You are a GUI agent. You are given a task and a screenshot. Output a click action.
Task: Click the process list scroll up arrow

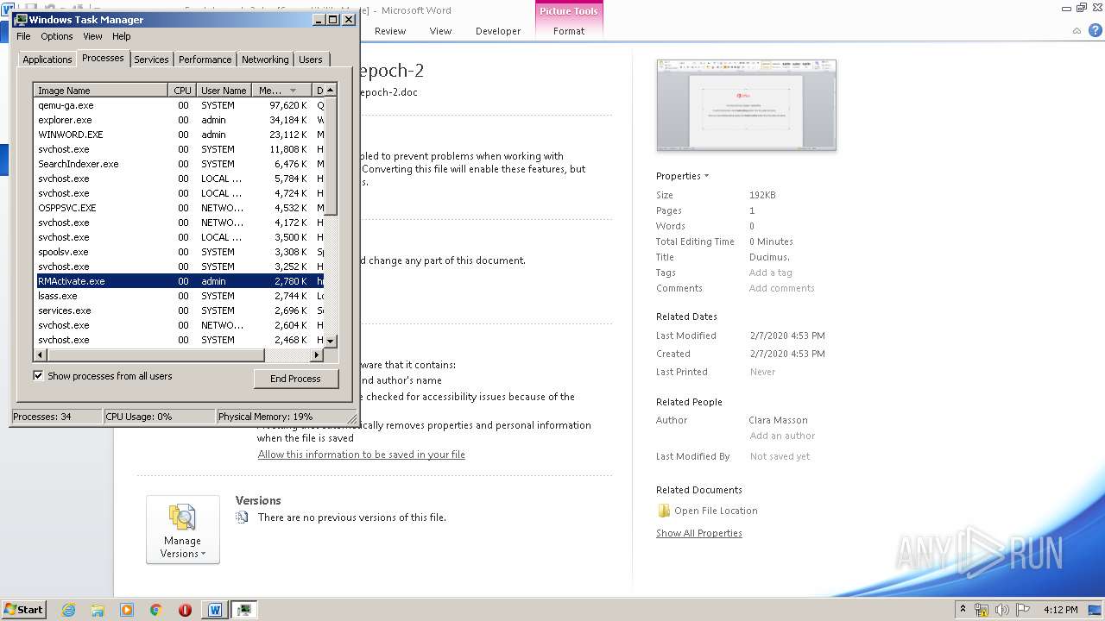click(x=331, y=90)
